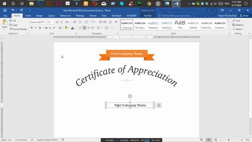
Task: Center-align the text
Action: tap(84, 28)
